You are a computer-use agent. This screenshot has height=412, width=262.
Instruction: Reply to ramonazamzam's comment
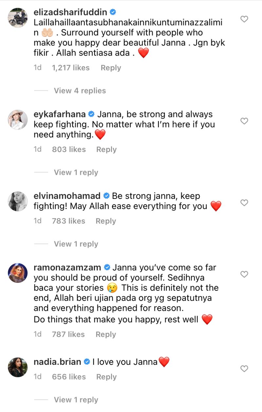tap(105, 334)
